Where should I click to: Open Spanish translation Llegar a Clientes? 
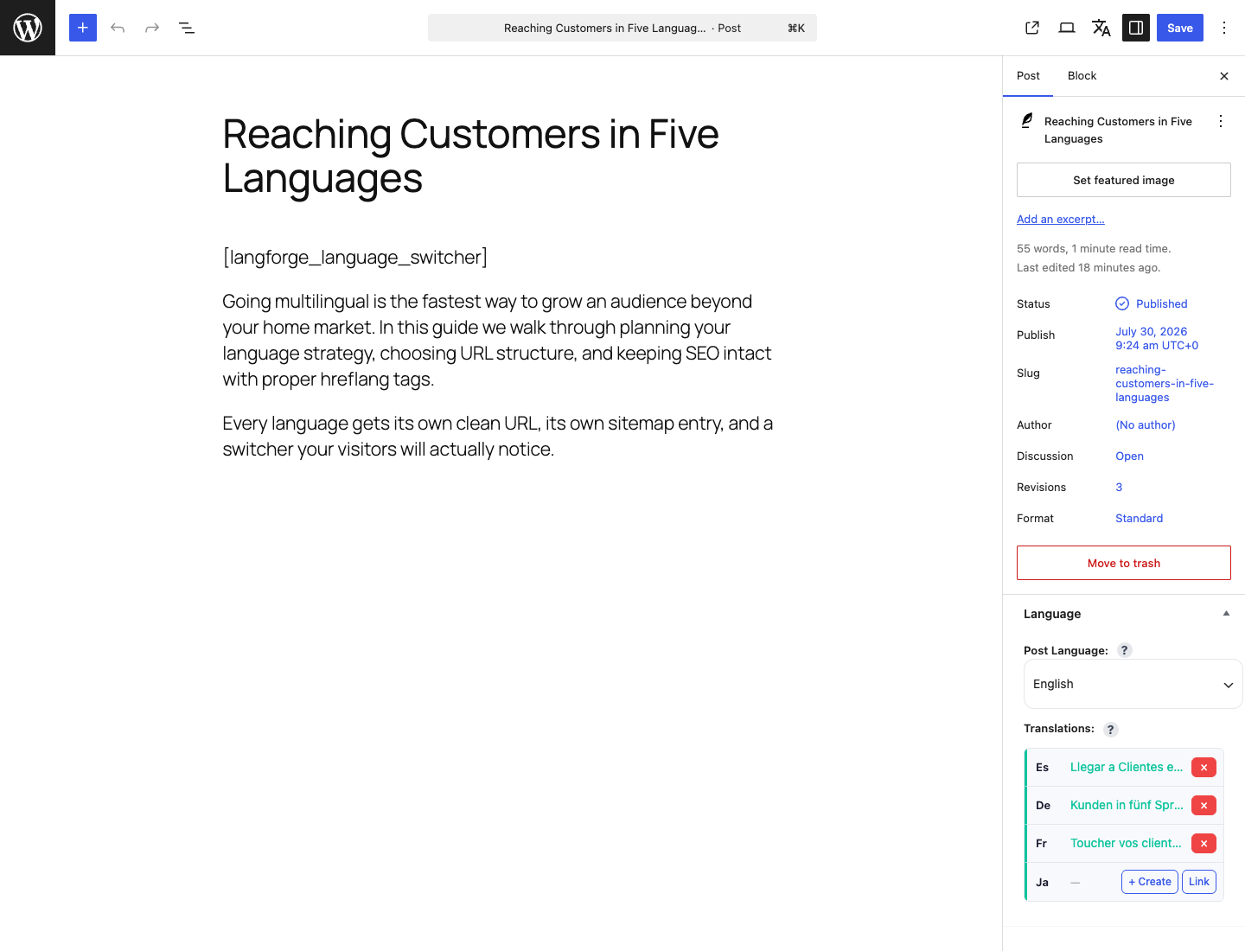(x=1127, y=767)
